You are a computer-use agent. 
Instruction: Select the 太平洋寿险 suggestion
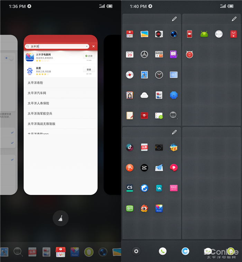(60, 83)
